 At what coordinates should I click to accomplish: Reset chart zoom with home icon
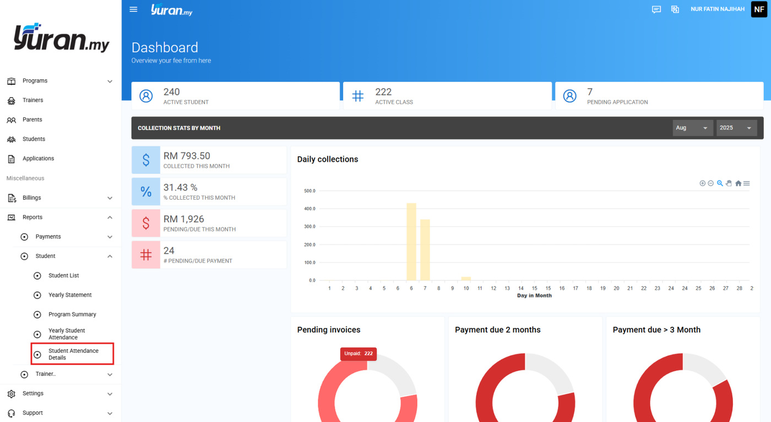pyautogui.click(x=738, y=183)
